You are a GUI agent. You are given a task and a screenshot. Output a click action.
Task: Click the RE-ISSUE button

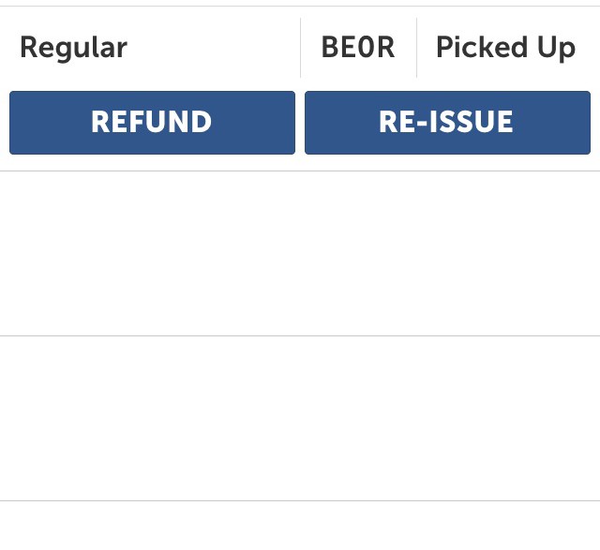pos(448,123)
